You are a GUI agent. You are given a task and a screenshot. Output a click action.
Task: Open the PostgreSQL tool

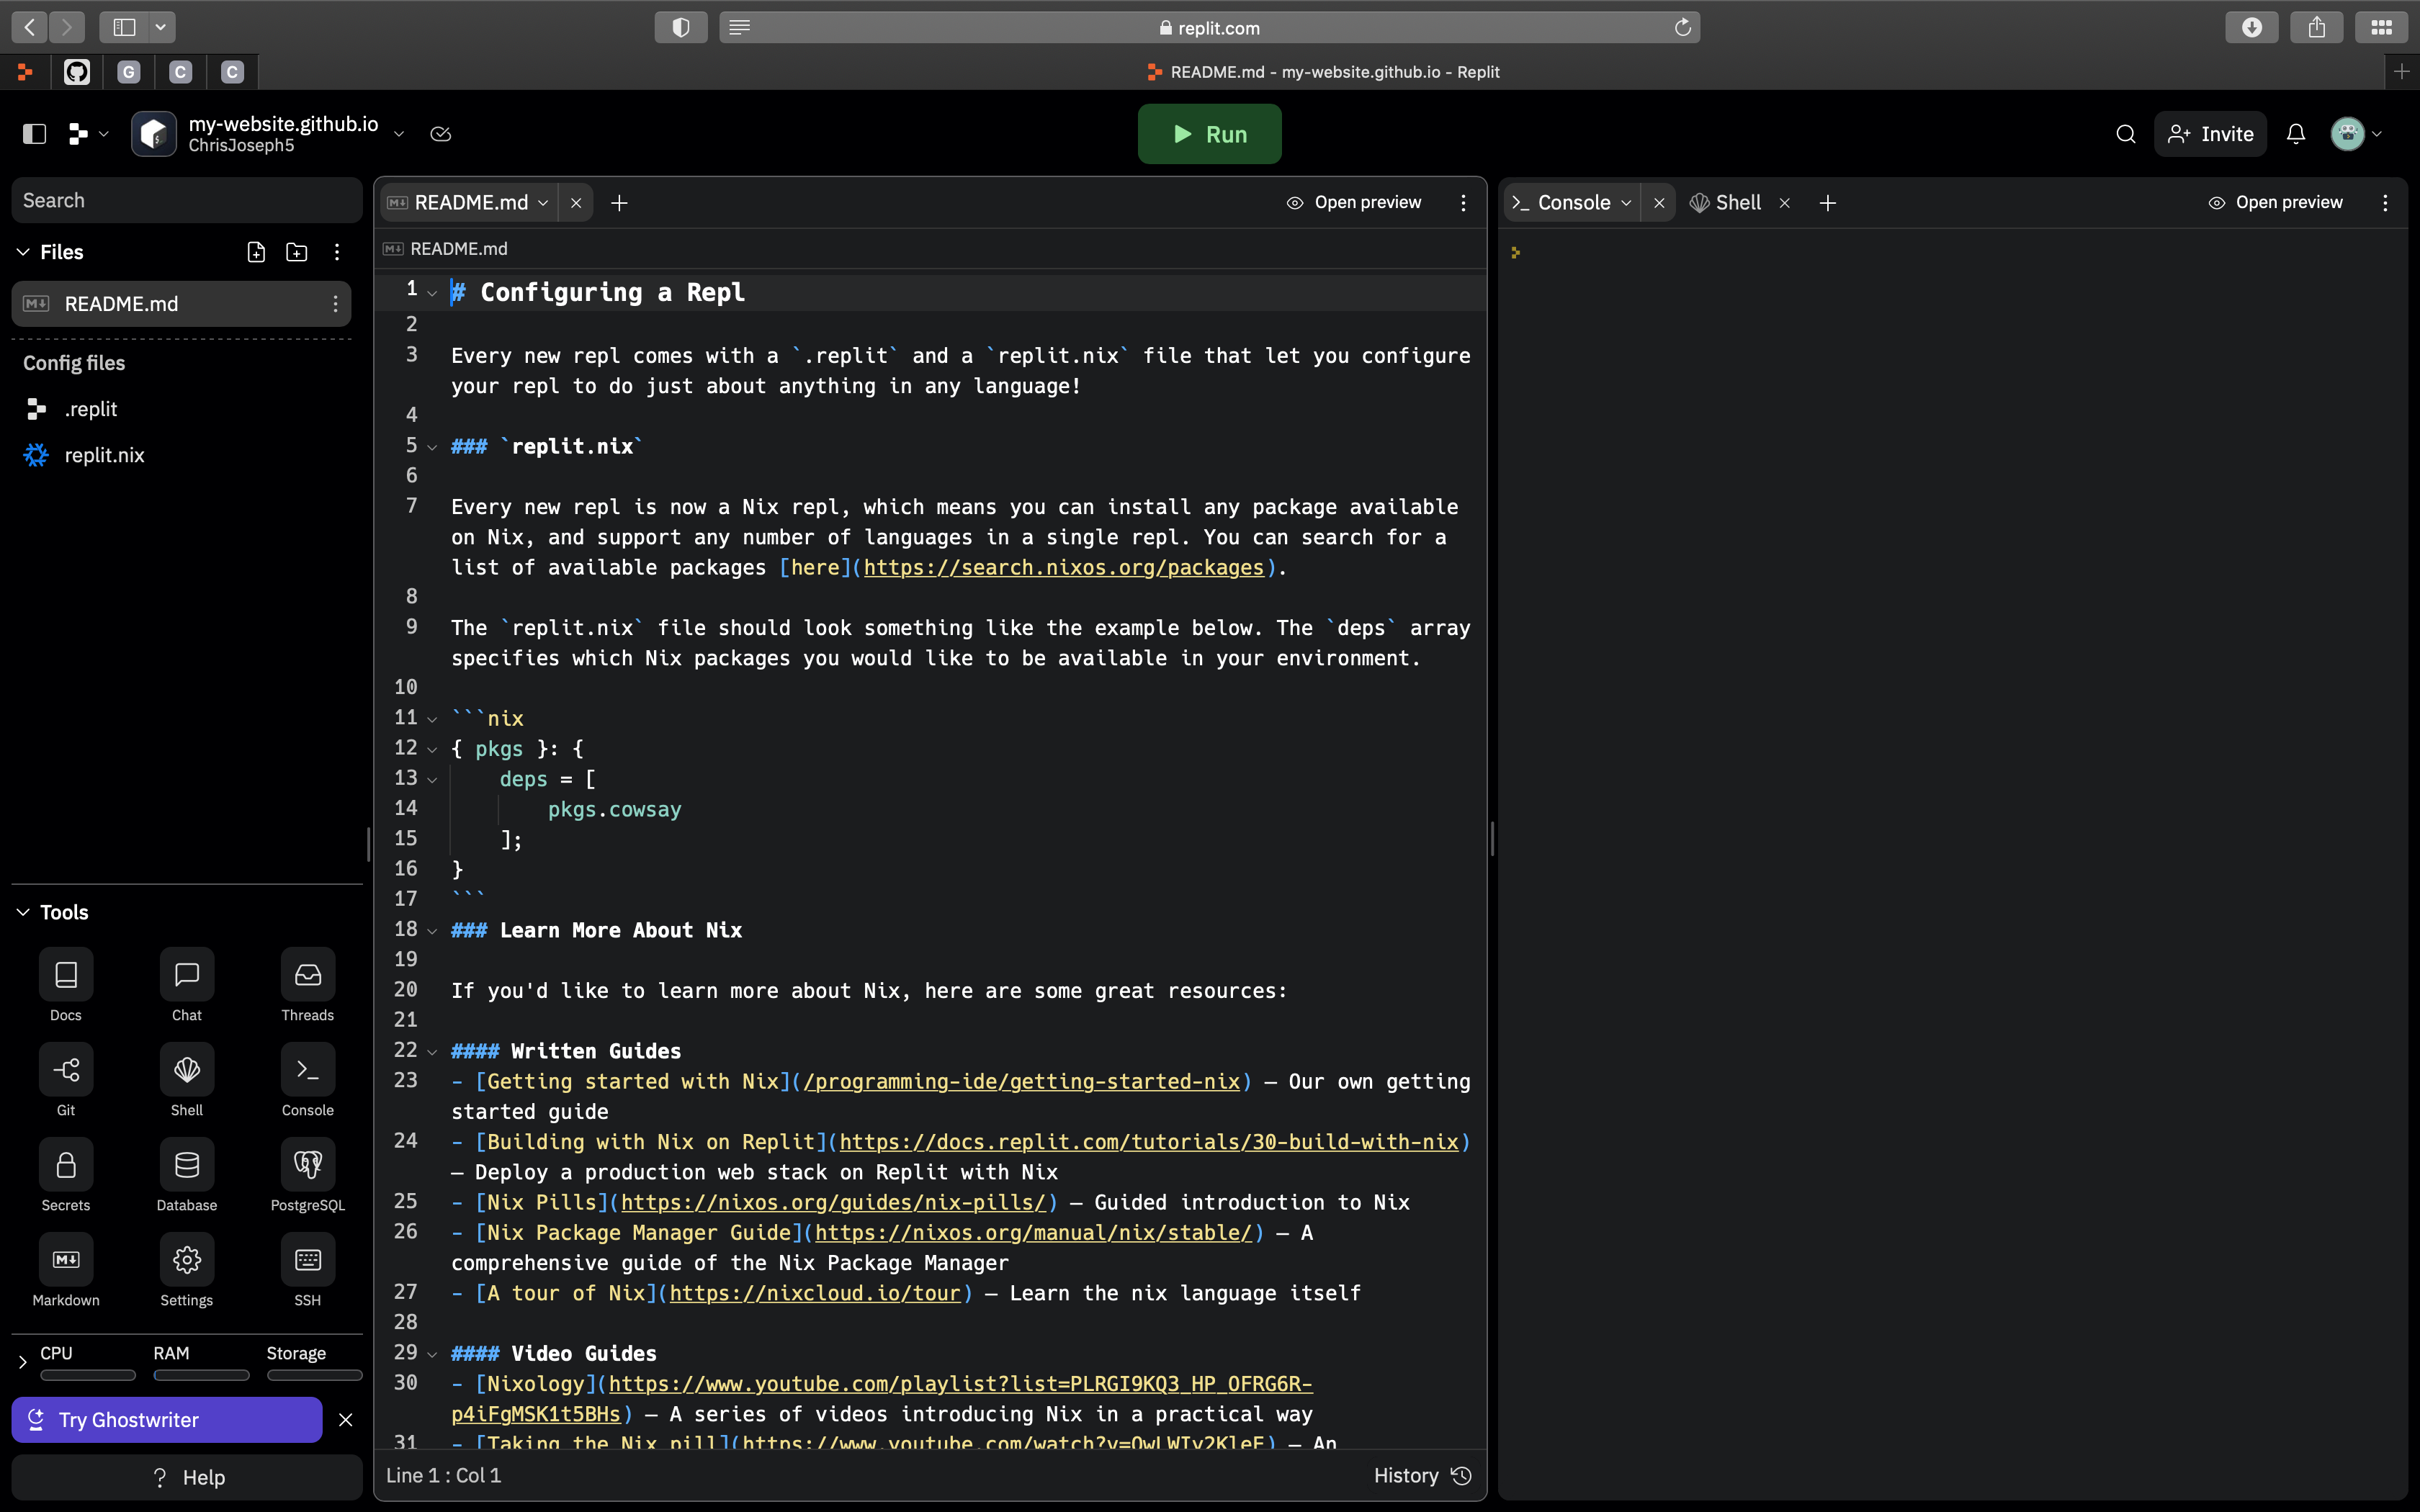coord(307,1165)
